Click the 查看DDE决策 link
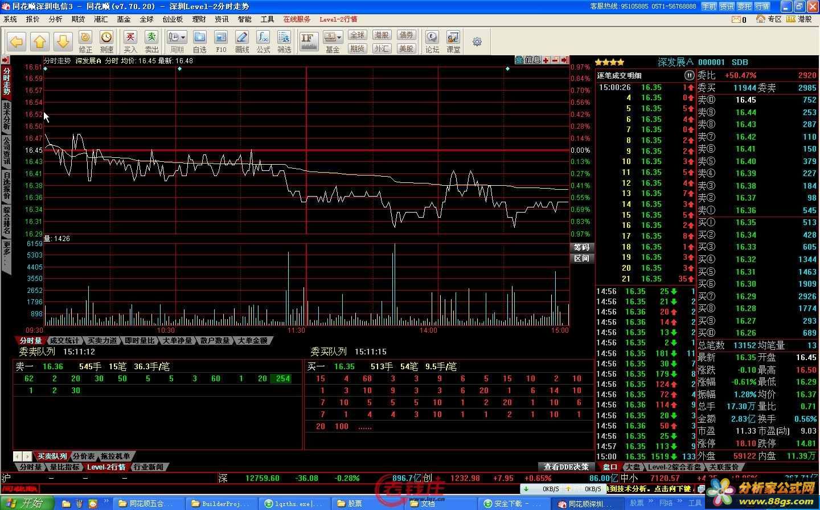This screenshot has width=820, height=510. (566, 467)
